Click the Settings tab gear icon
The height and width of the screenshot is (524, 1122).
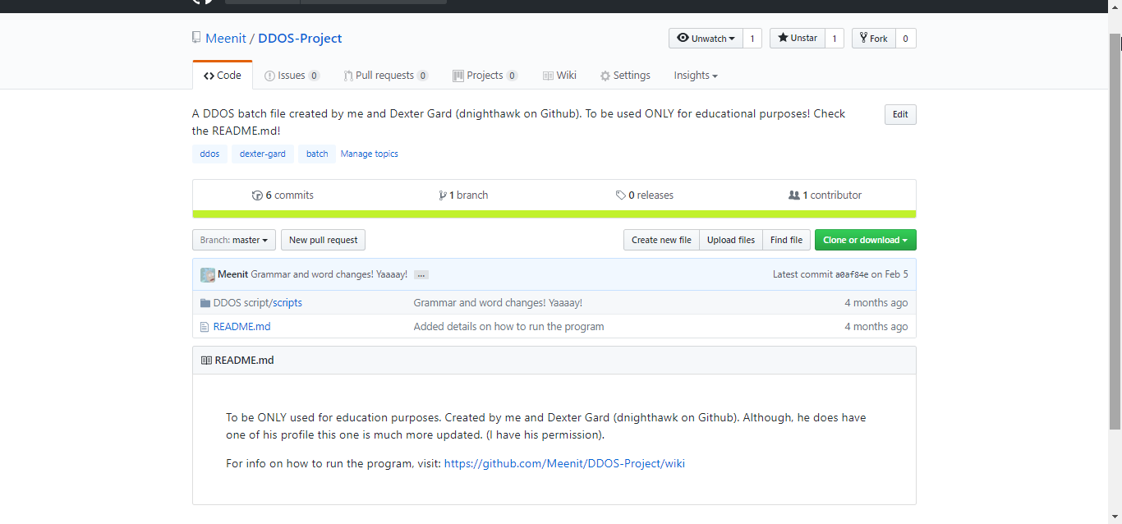(x=605, y=76)
